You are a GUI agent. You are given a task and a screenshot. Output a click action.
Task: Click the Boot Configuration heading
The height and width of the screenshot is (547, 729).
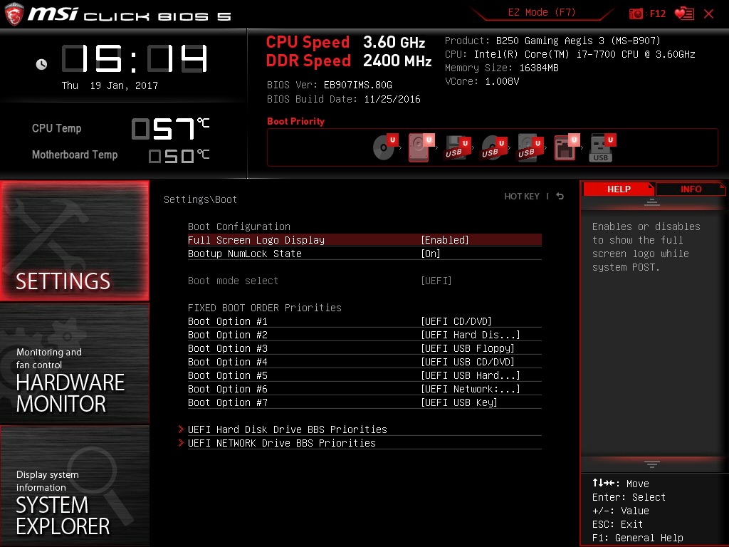pos(239,226)
